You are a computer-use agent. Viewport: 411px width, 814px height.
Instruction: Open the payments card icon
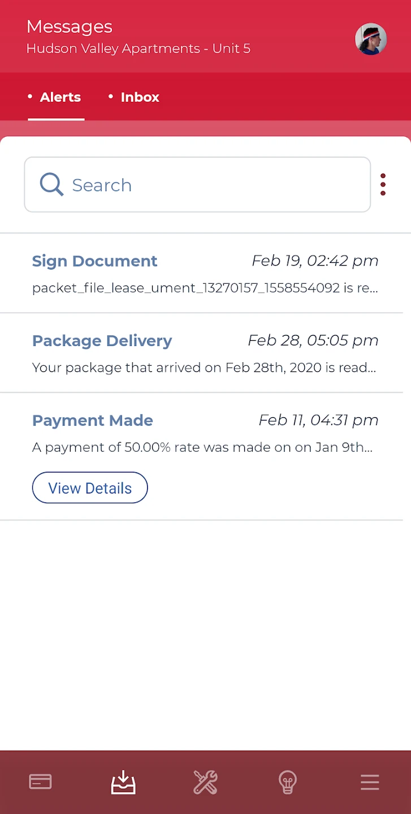(x=40, y=782)
